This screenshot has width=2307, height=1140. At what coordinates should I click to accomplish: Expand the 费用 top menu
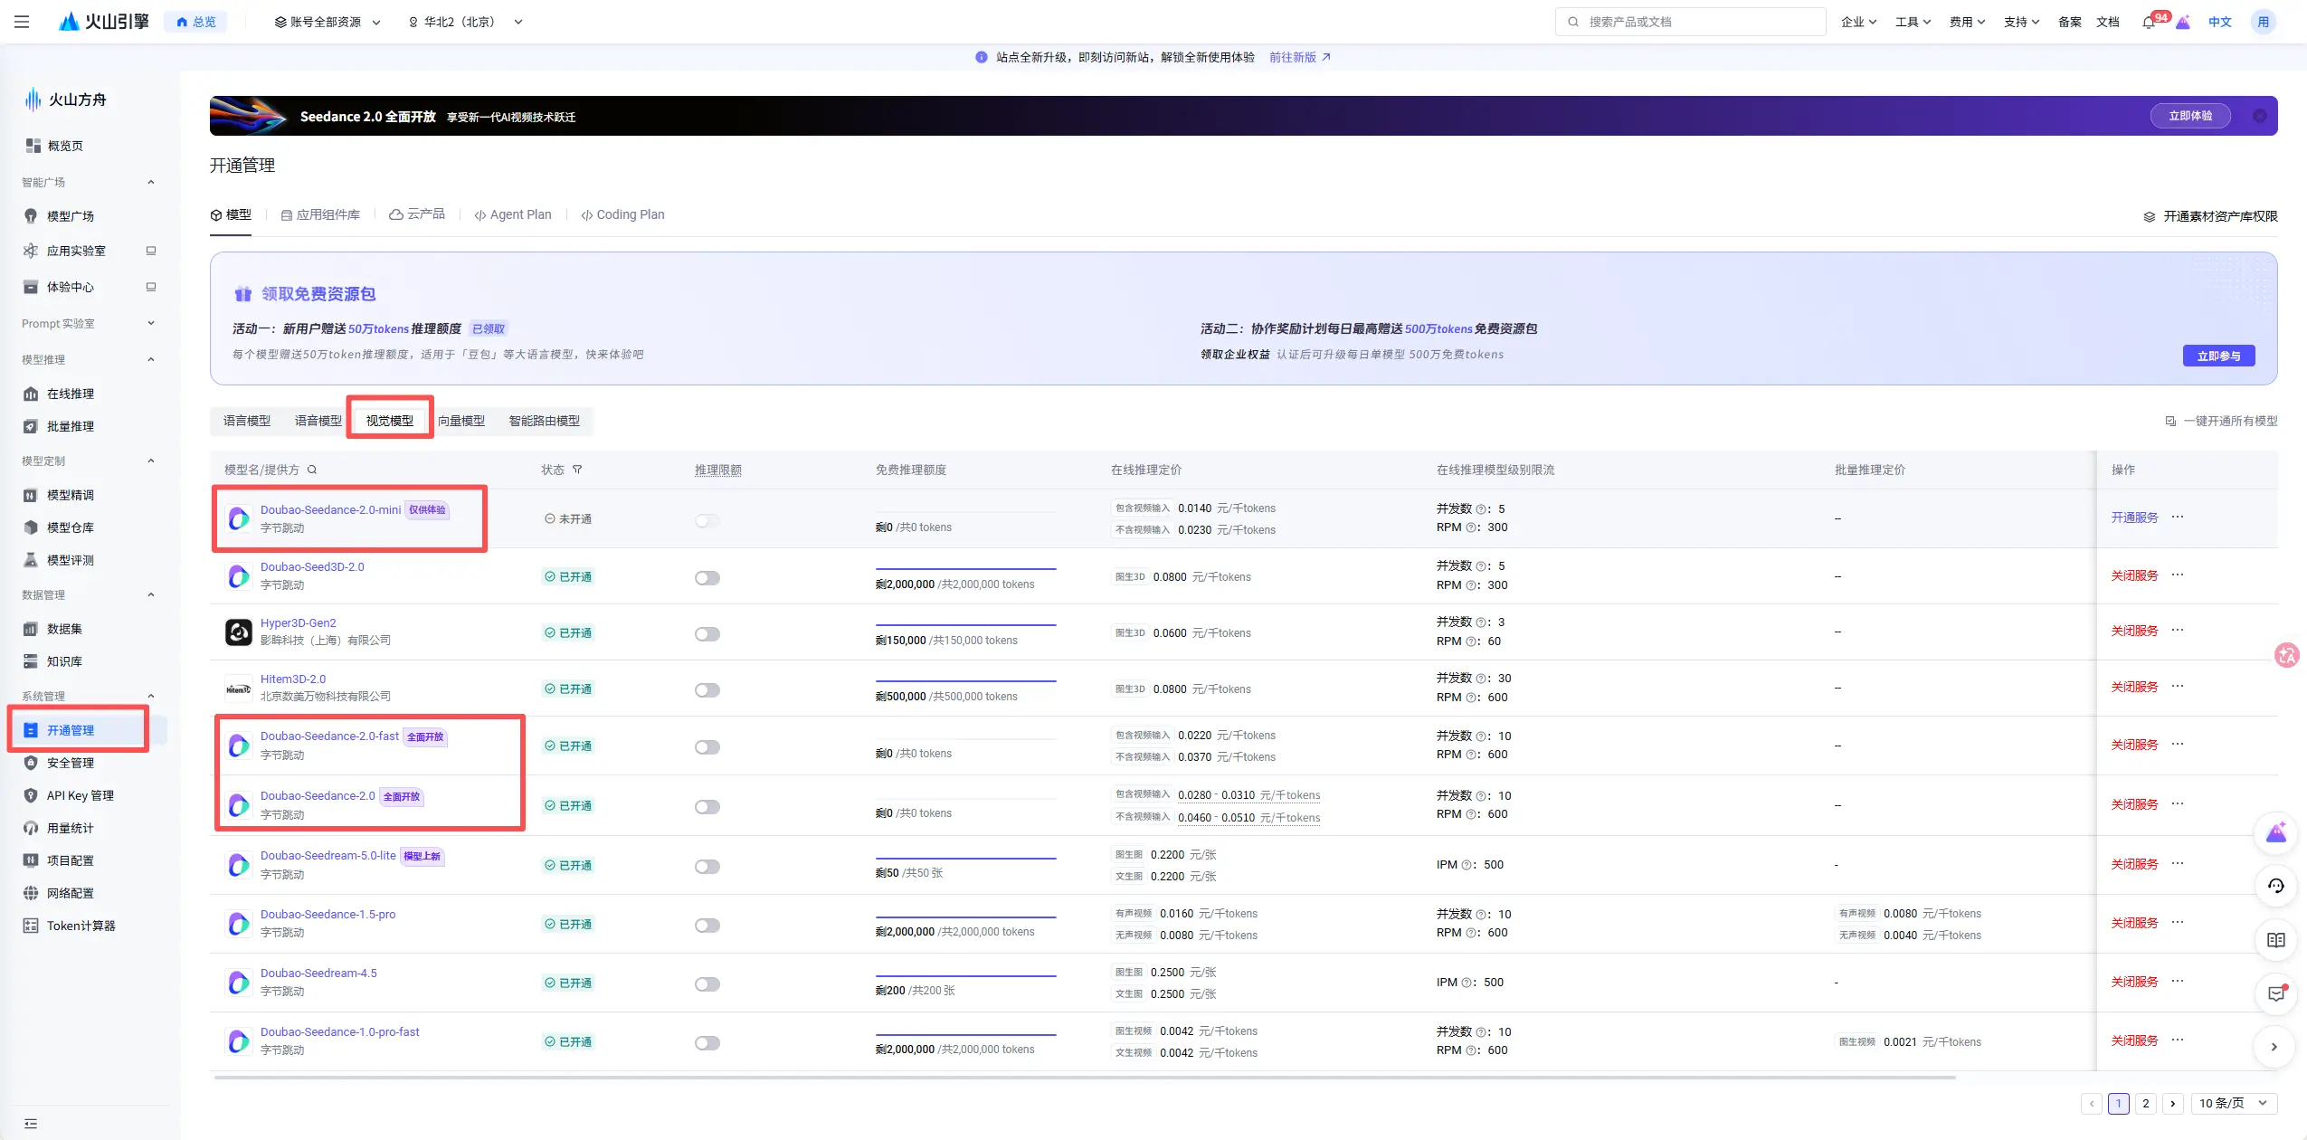(x=1967, y=22)
